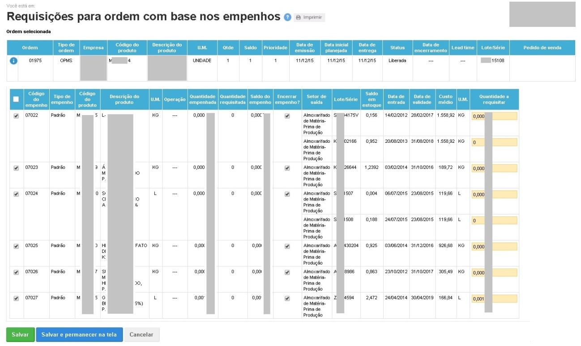The image size is (581, 346).
Task: Toggle Encerrar empenho checkbox for 07023
Action: [x=287, y=168]
